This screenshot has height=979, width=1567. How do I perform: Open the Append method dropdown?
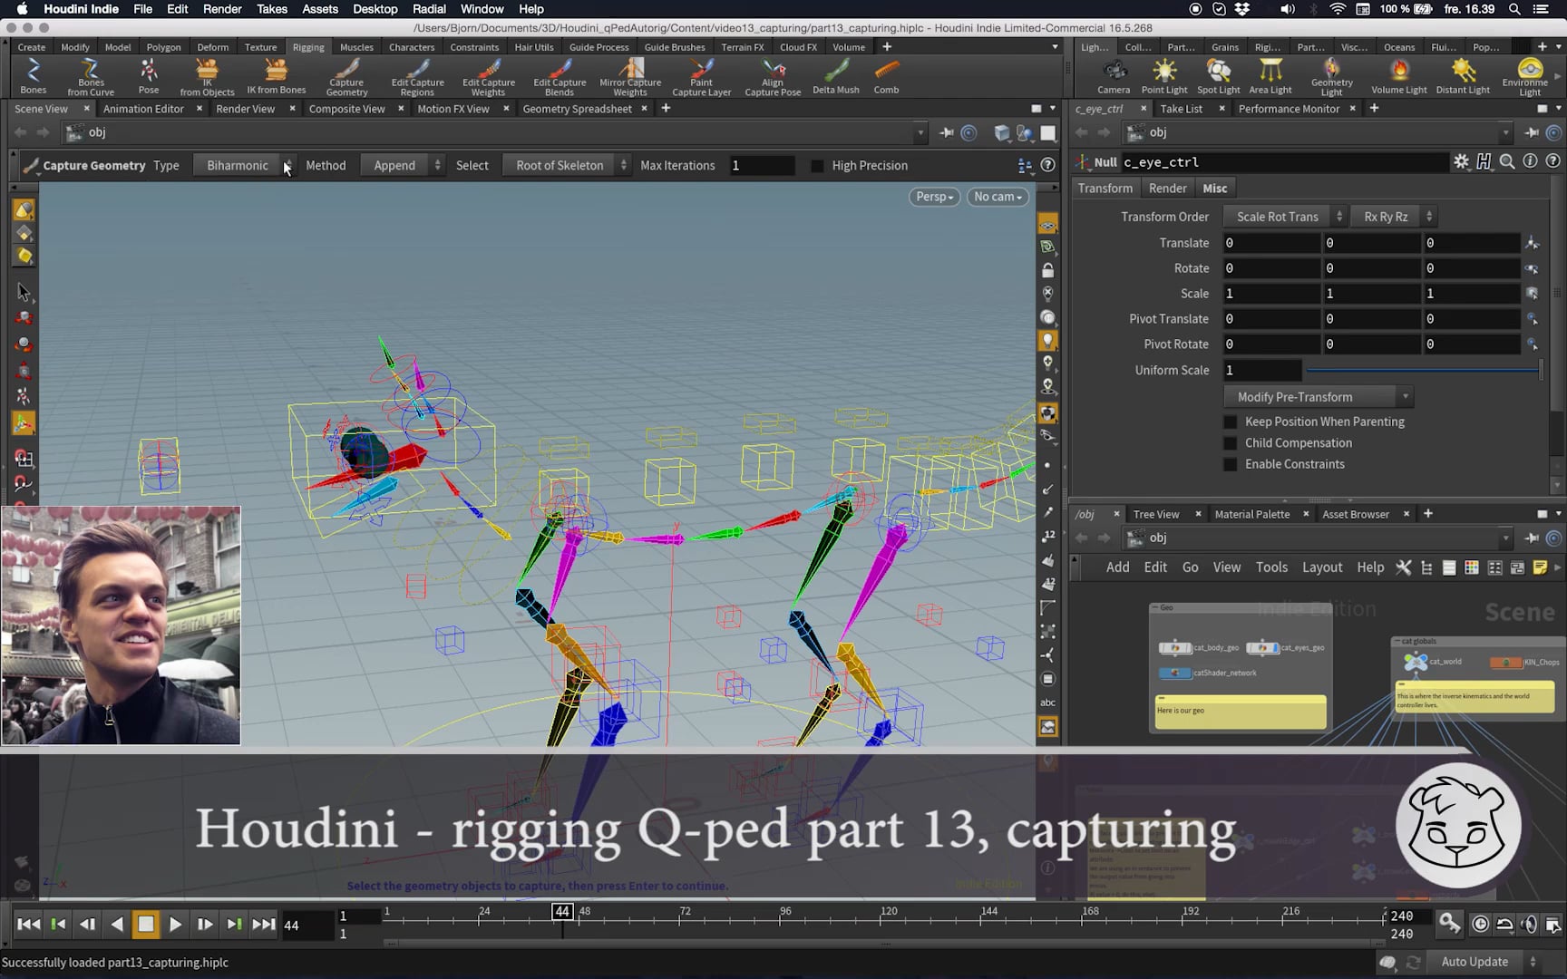coord(402,165)
